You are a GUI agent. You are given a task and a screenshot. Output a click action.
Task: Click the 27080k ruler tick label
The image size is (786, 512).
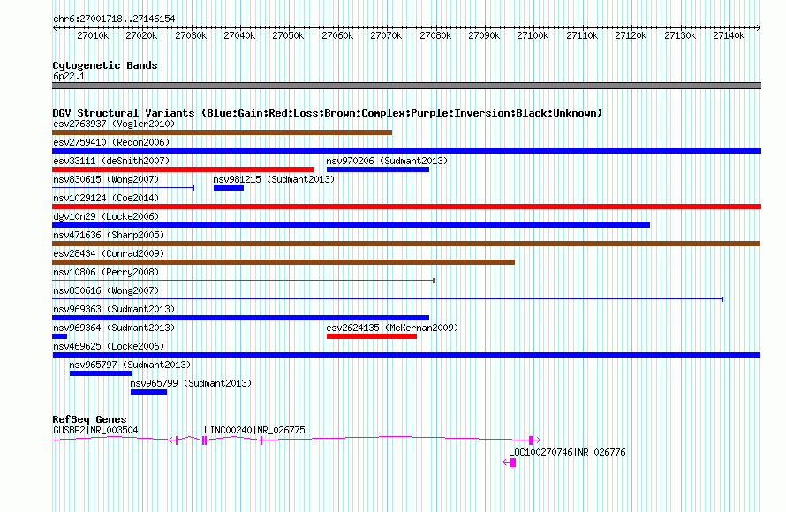coord(435,35)
